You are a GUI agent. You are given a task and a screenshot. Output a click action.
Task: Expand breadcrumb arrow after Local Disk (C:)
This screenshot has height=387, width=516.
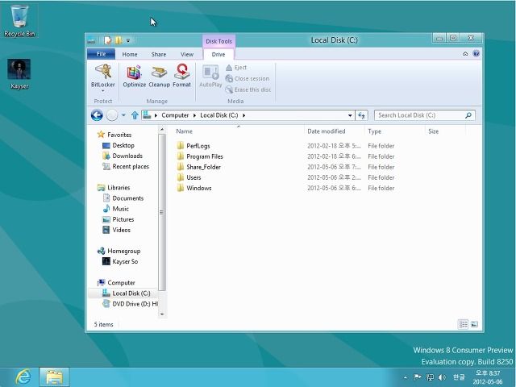(x=243, y=115)
